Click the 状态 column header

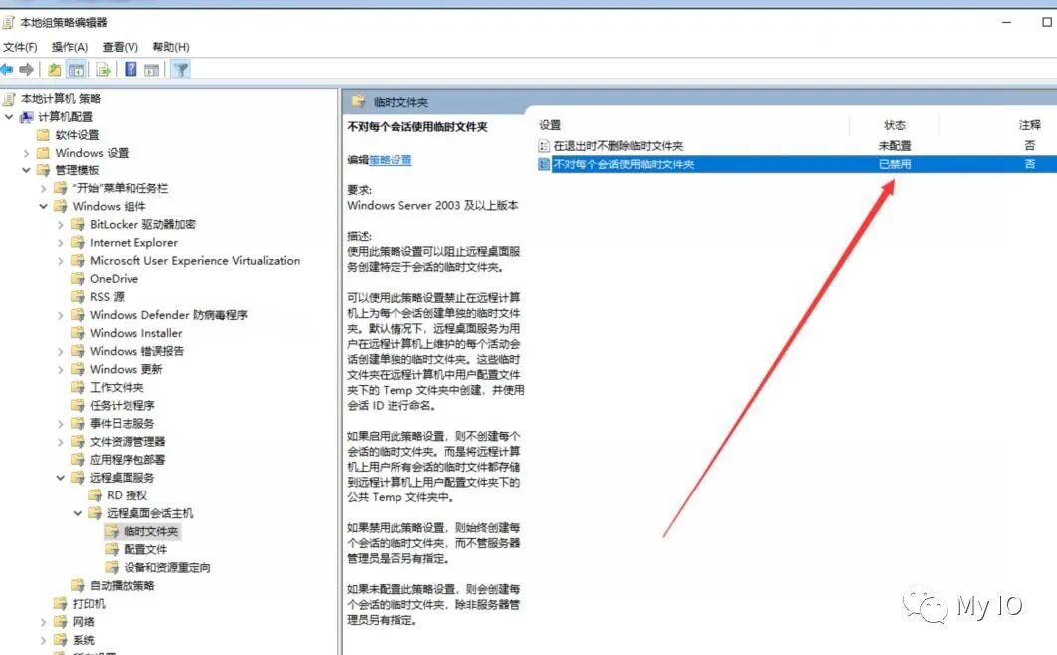pos(895,125)
